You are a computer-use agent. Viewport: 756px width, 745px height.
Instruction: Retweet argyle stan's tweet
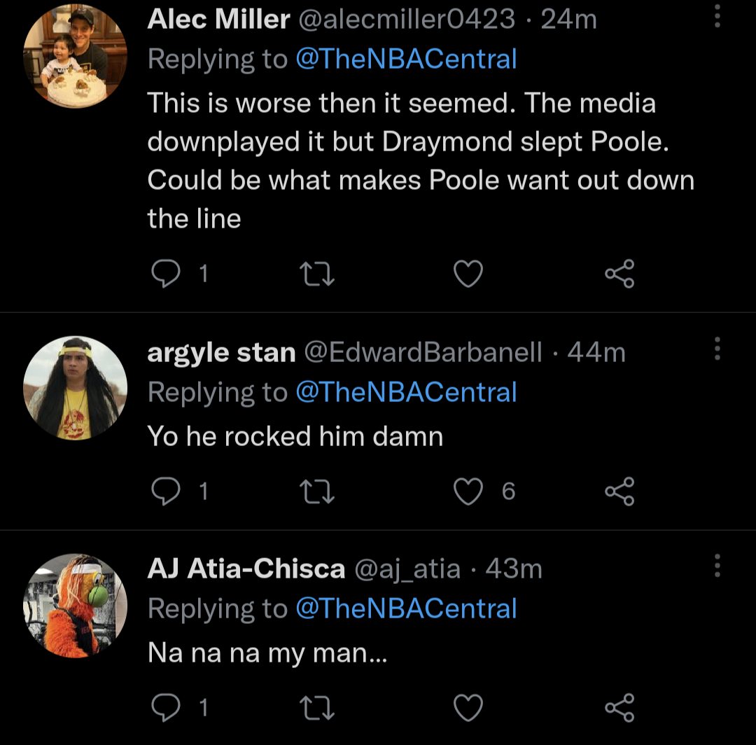(317, 492)
